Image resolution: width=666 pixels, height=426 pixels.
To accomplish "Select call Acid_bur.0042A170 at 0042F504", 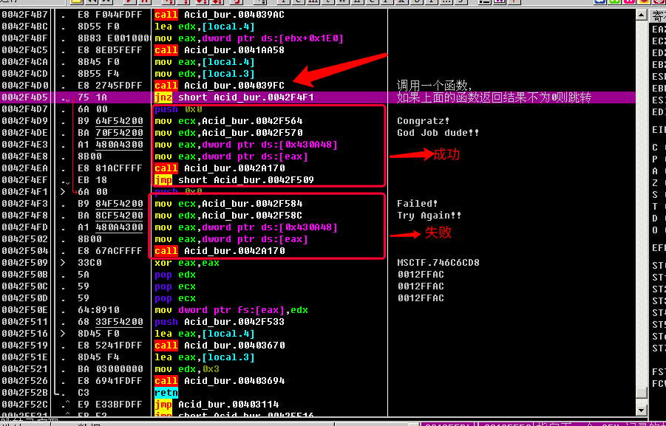I will tap(220, 251).
